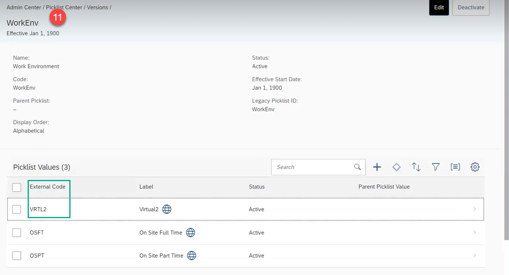
Task: Click the On Site Part Time label
Action: [161, 256]
